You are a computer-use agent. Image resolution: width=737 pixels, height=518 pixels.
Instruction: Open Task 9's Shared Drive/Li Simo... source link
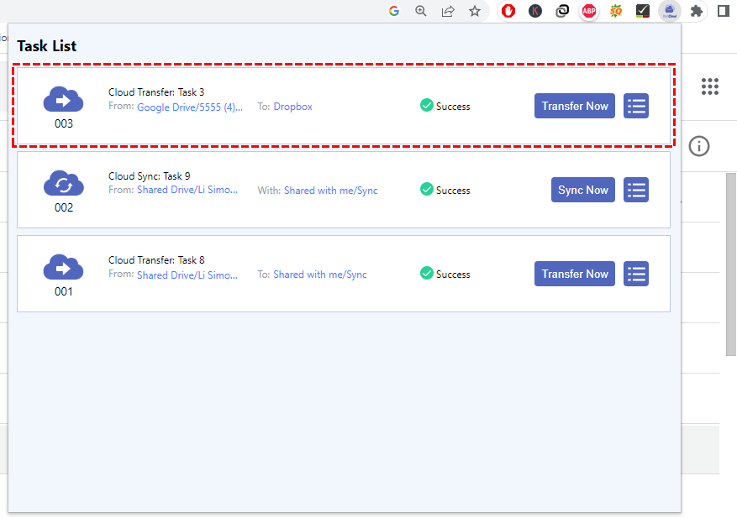pyautogui.click(x=187, y=190)
